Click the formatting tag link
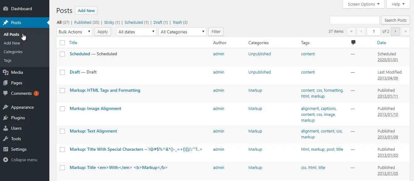 333,90
